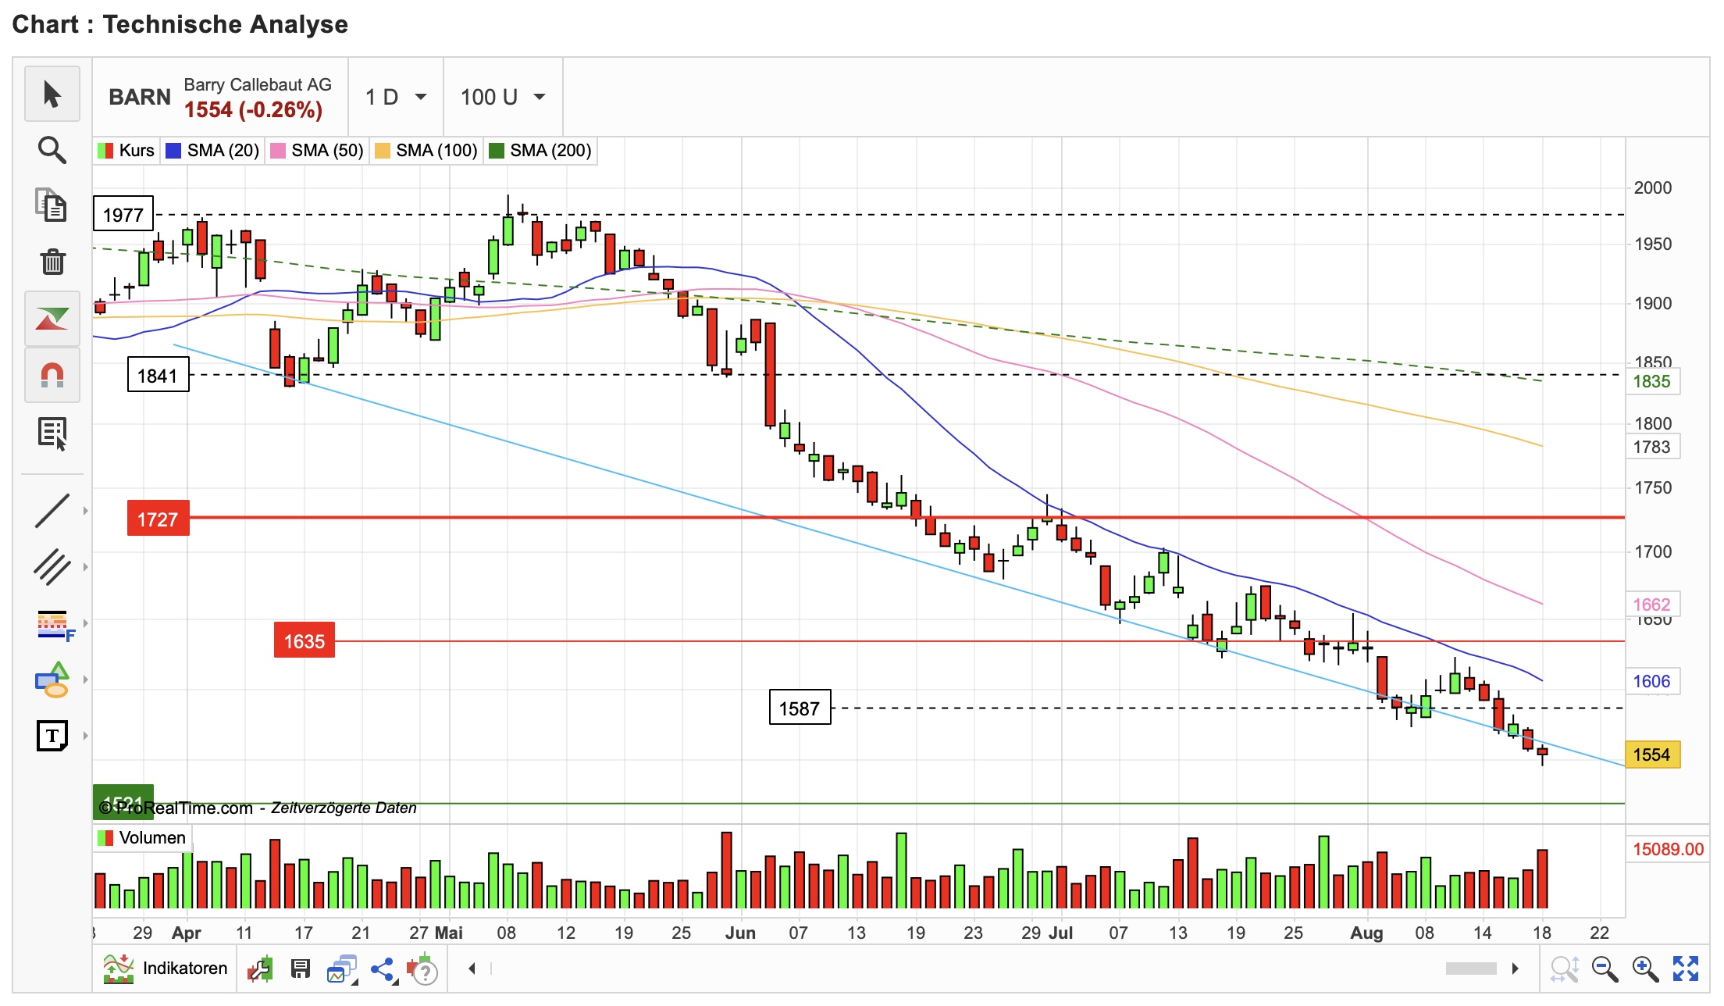Click the trash delete tool
This screenshot has height=1006, width=1724.
click(x=52, y=262)
